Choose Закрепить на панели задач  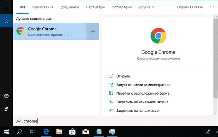(x=138, y=111)
